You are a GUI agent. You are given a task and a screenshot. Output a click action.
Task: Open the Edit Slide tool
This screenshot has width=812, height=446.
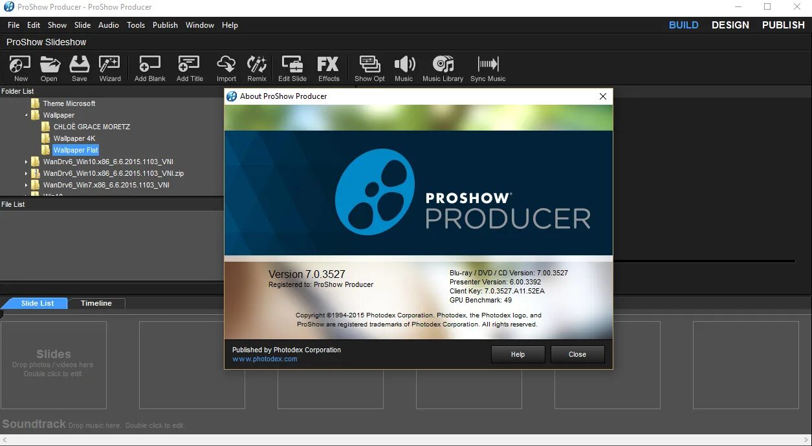coord(292,69)
